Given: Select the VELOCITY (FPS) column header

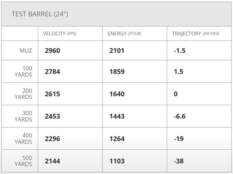Looking at the screenshot, I should point(59,34).
